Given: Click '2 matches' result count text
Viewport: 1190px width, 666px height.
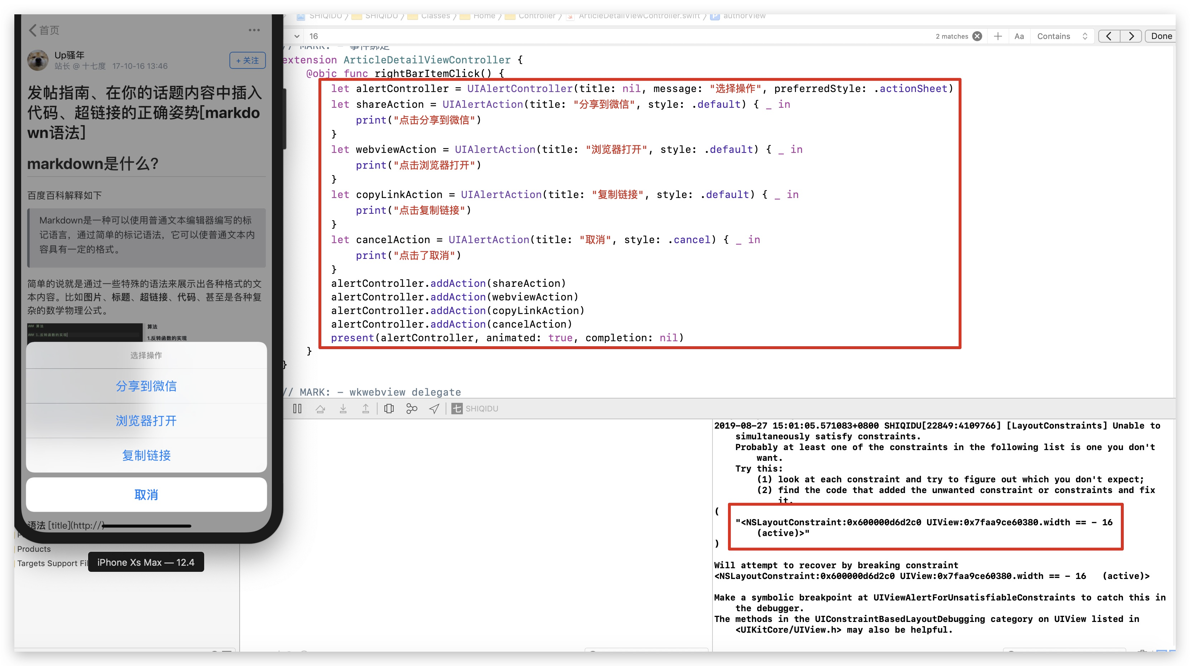Looking at the screenshot, I should [x=952, y=36].
